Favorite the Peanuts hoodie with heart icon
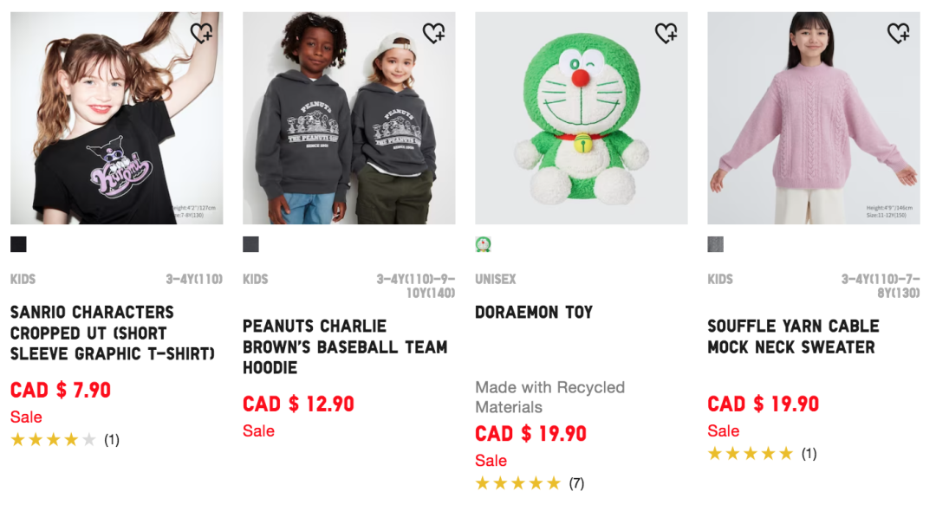Screen dimensions: 936x511 click(x=433, y=34)
